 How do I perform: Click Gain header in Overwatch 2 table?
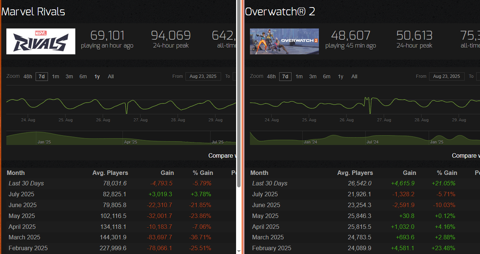pyautogui.click(x=409, y=173)
